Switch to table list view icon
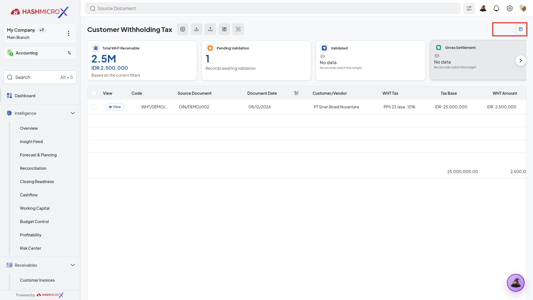The height and width of the screenshot is (300, 533). (x=521, y=29)
